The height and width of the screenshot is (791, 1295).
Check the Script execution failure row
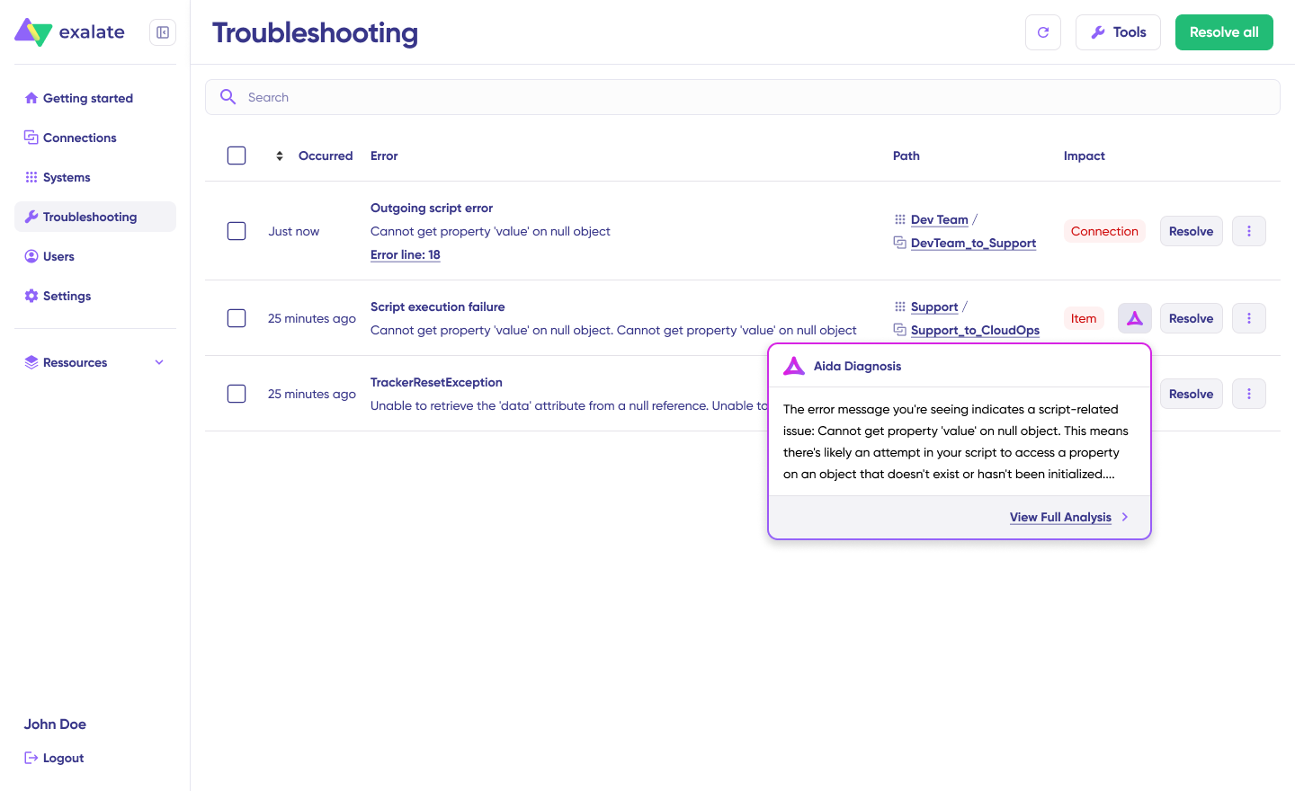[237, 318]
